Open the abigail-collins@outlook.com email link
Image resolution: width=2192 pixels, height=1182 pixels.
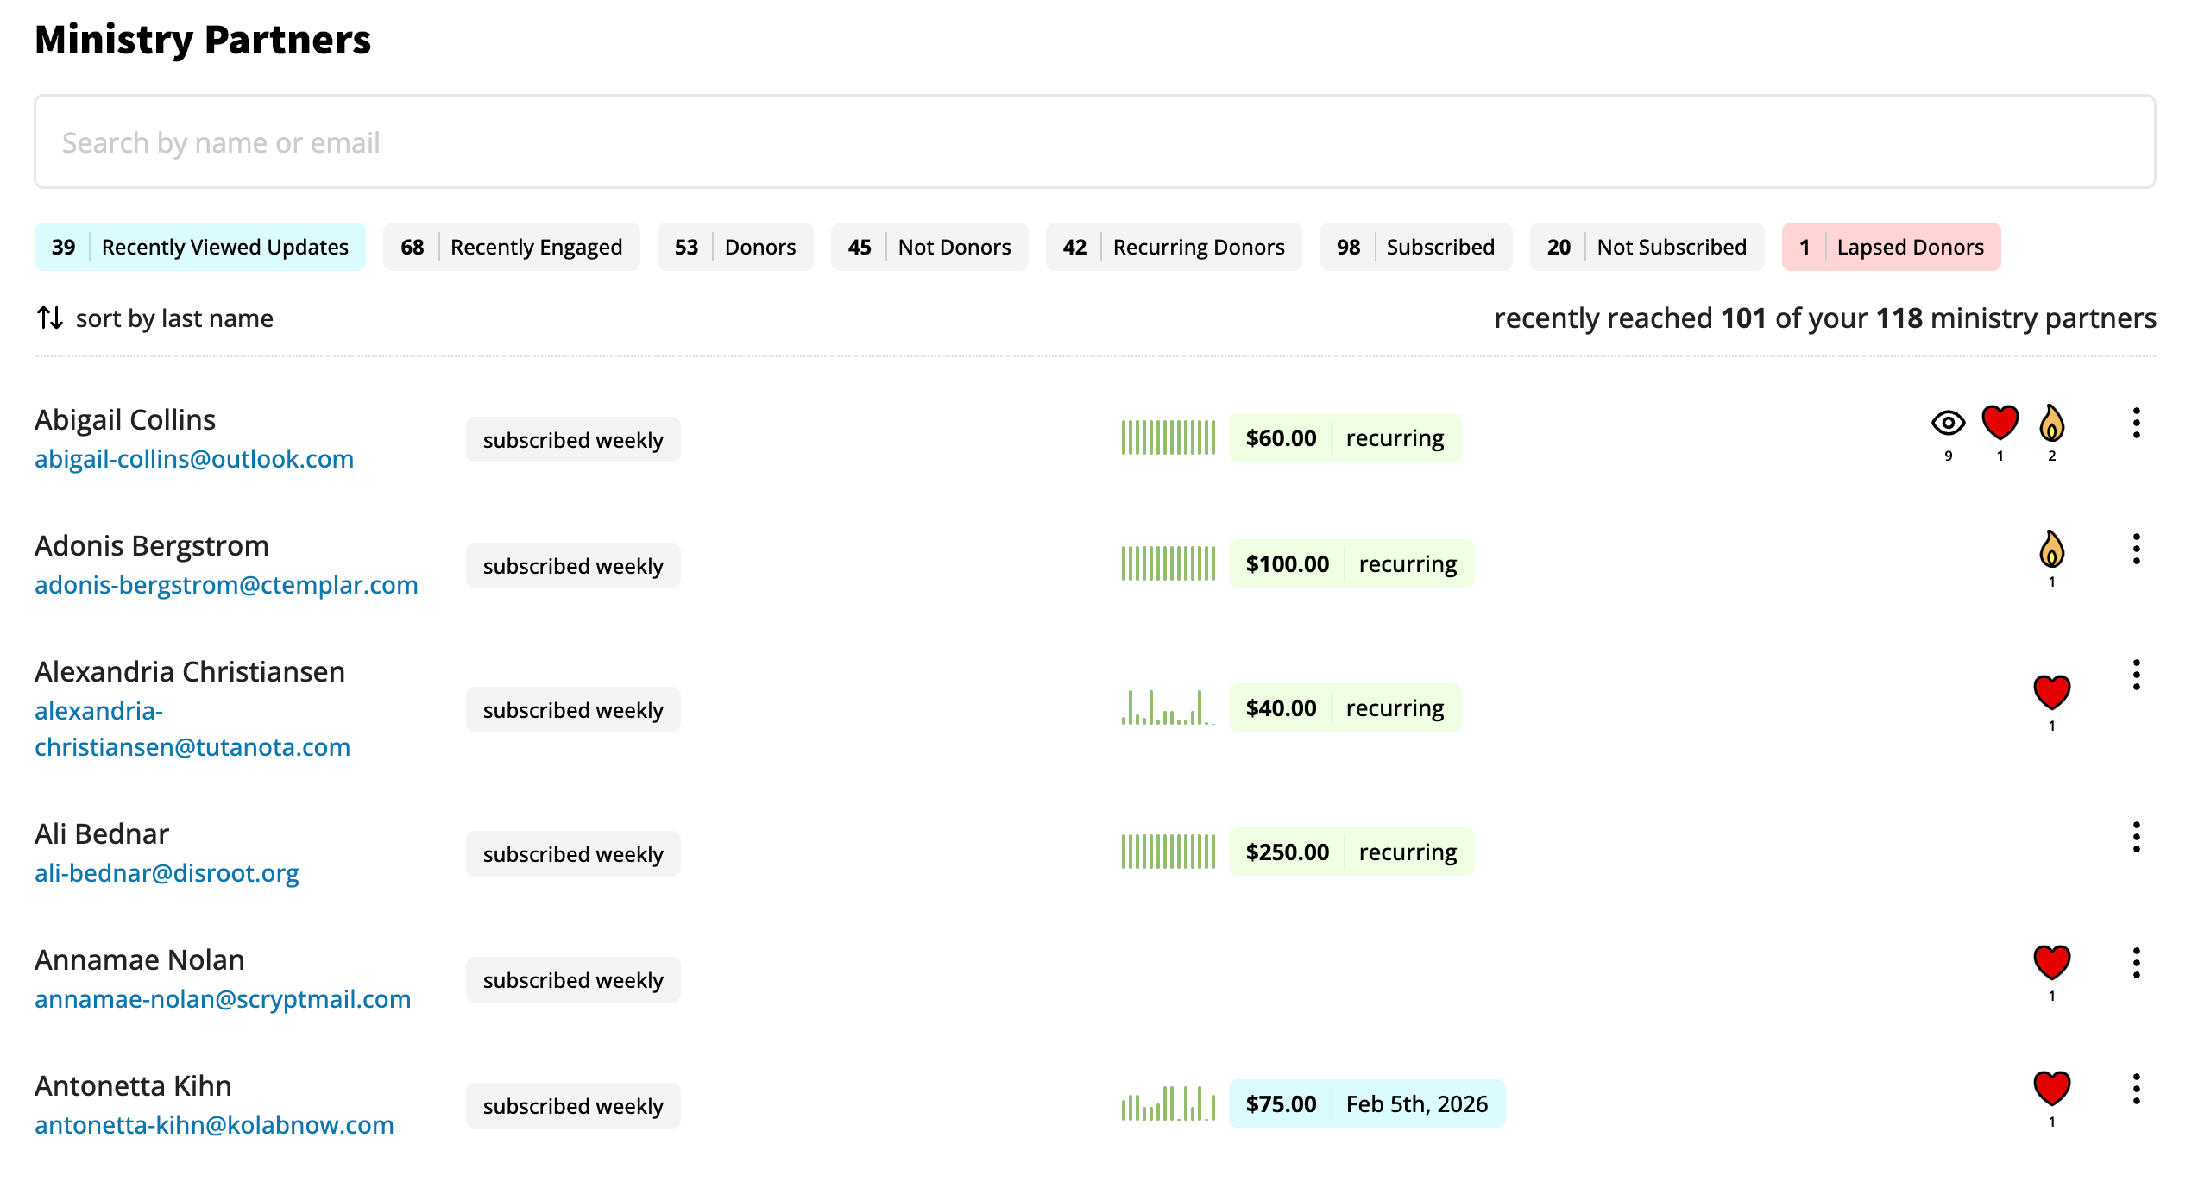pos(194,459)
